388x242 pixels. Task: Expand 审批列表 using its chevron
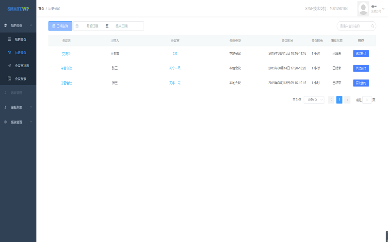31,107
